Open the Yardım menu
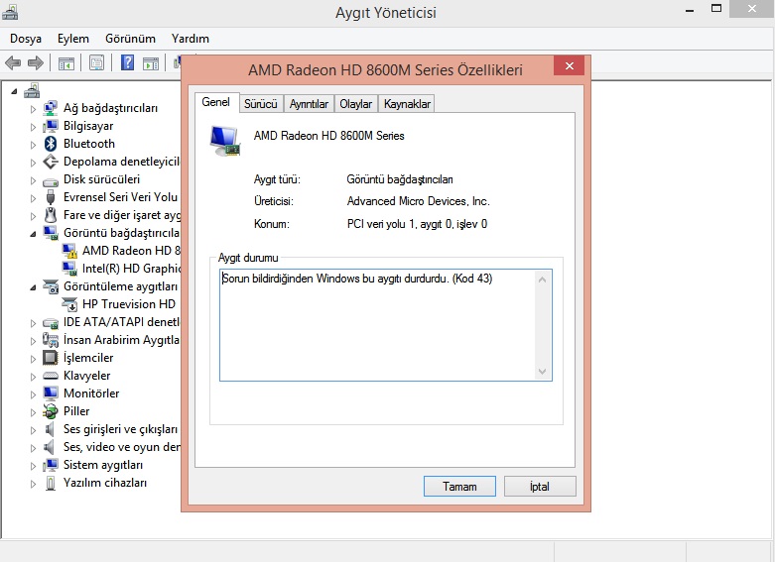The height and width of the screenshot is (562, 775). tap(191, 39)
